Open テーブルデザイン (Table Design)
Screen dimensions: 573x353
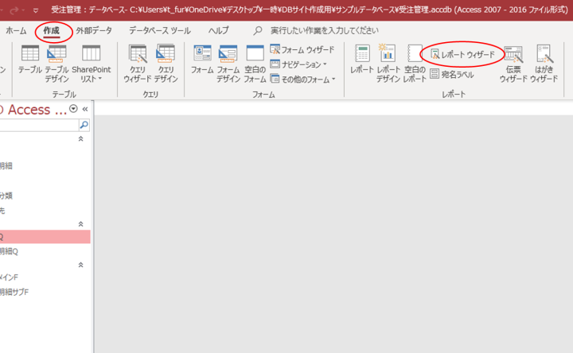[x=57, y=61]
